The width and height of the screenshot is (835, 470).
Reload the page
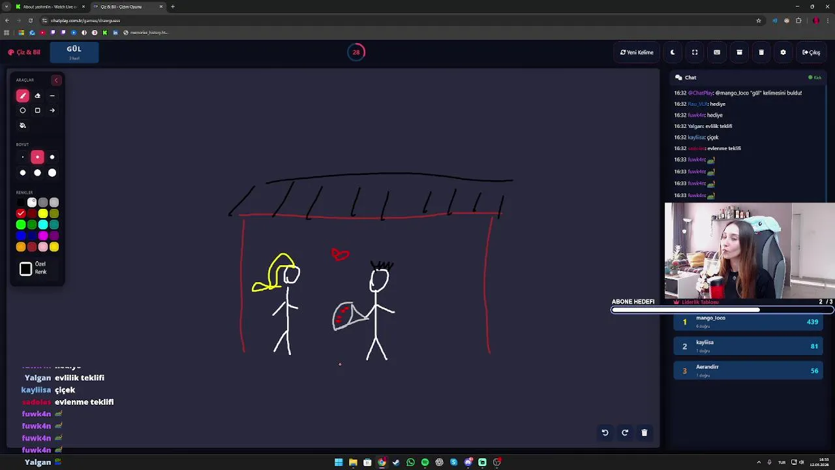pos(30,20)
